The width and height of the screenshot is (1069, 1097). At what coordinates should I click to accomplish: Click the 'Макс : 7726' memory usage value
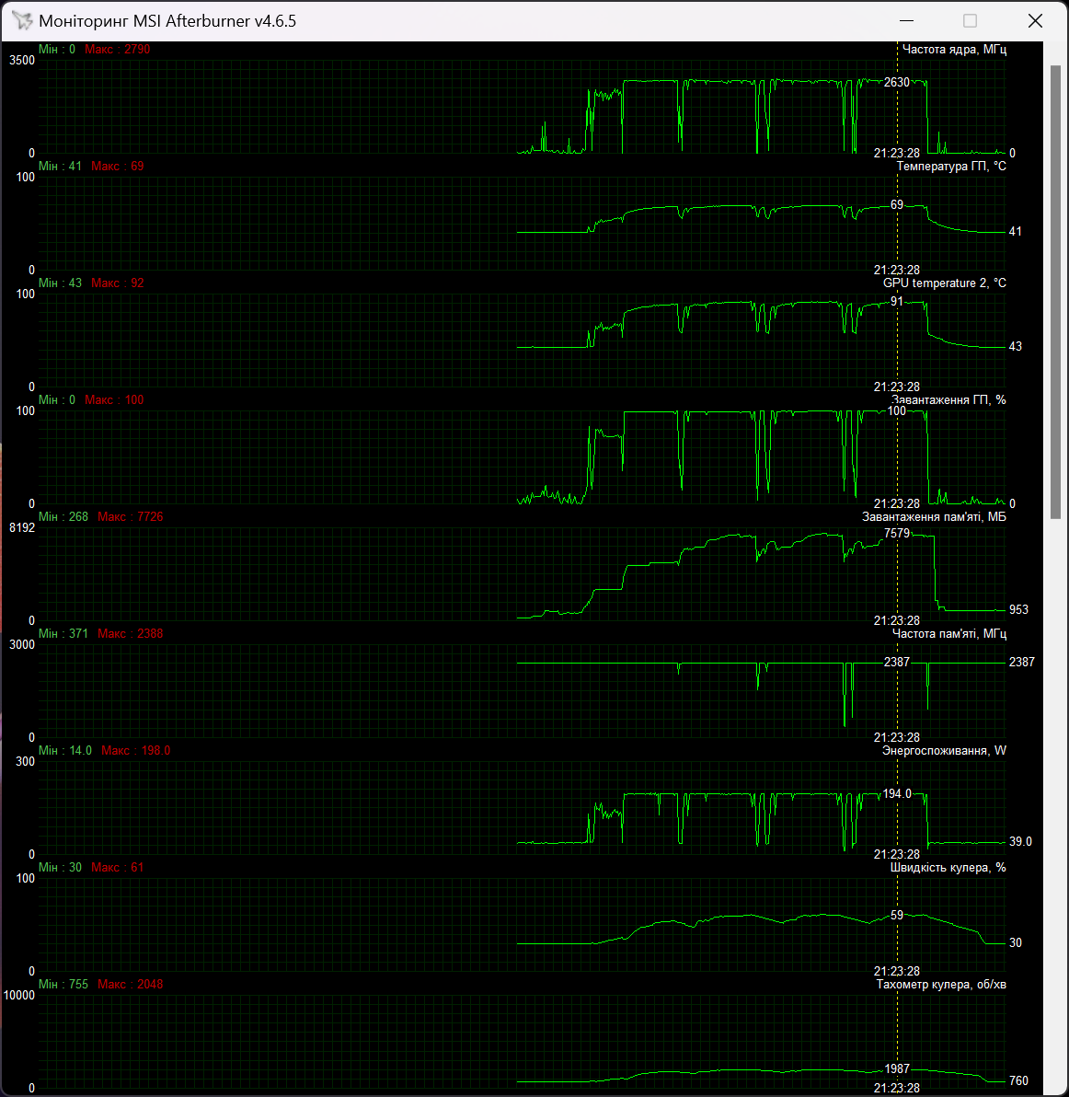(130, 516)
